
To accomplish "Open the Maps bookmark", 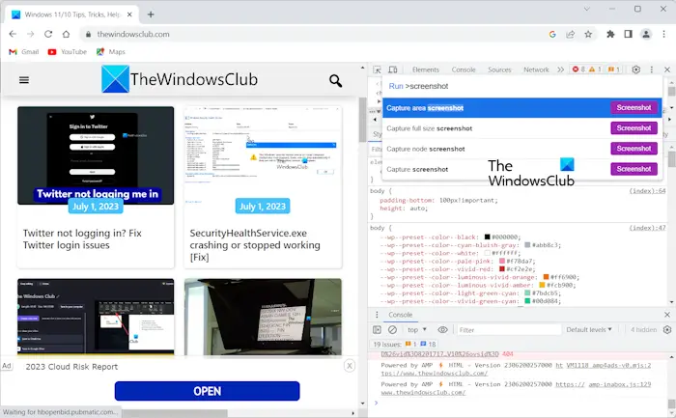I will pyautogui.click(x=111, y=52).
